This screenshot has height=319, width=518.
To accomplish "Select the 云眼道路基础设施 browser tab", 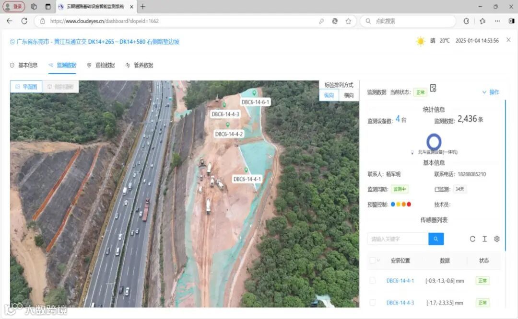I will 96,7.
